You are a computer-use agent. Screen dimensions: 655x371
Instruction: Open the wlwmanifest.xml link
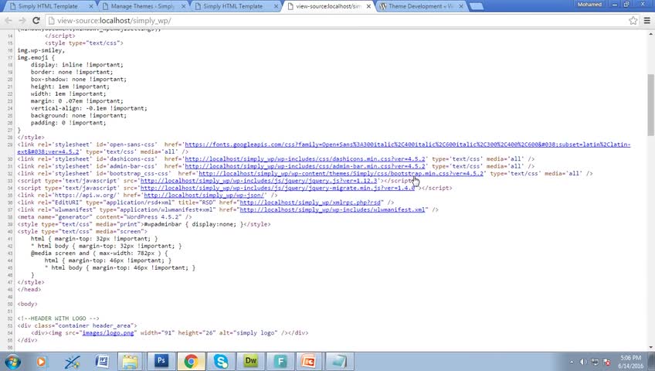click(x=332, y=209)
